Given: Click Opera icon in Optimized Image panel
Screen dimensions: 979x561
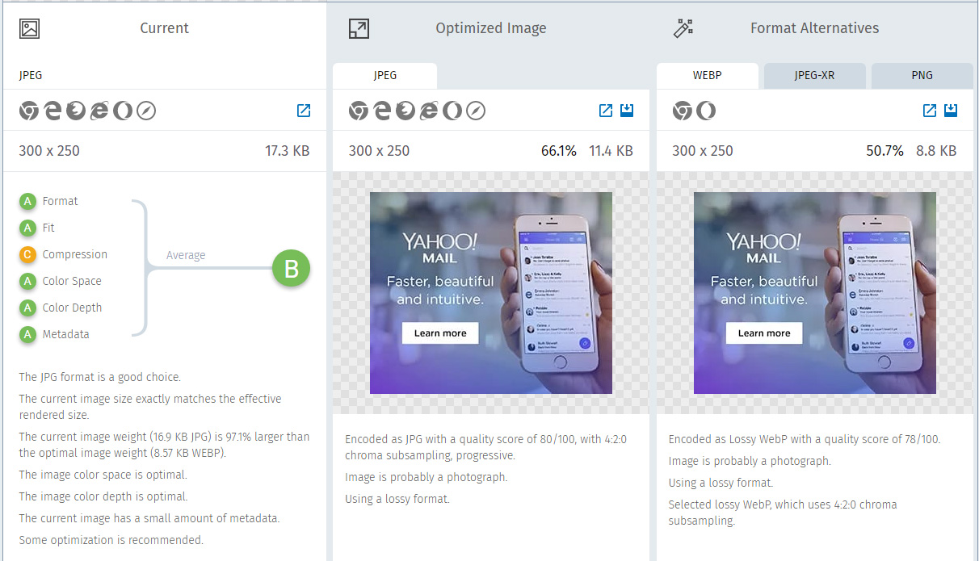Looking at the screenshot, I should (452, 111).
